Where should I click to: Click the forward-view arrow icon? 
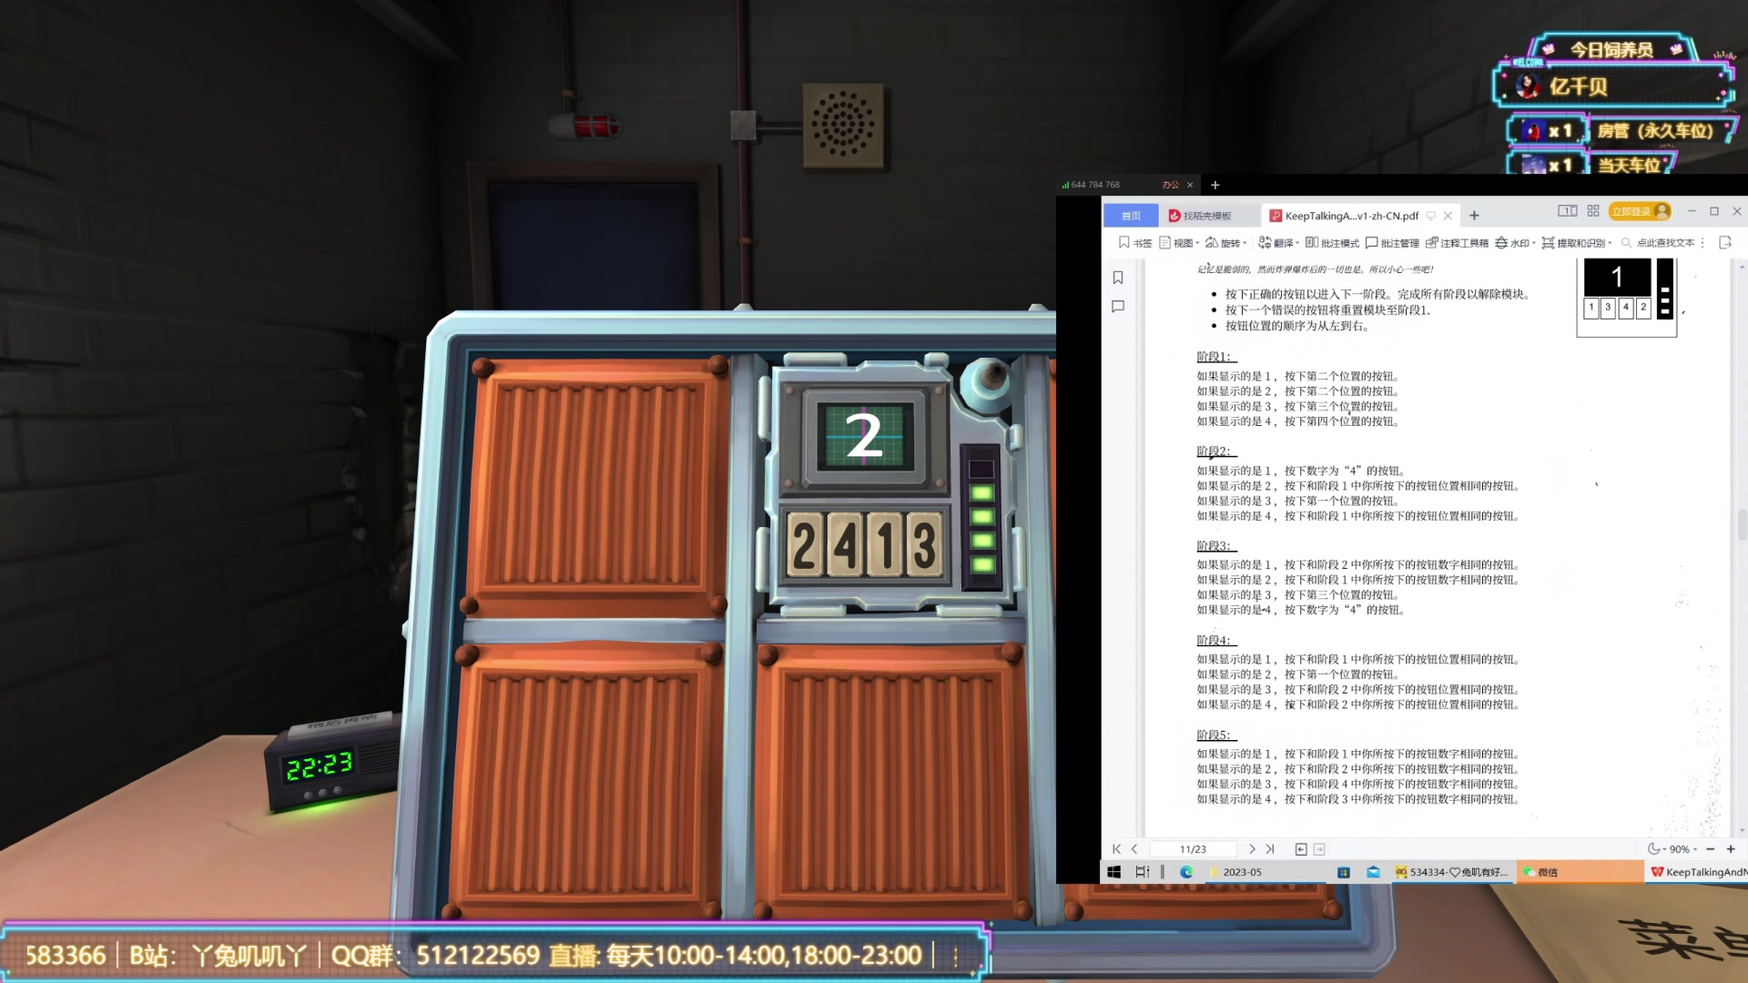pos(1319,849)
